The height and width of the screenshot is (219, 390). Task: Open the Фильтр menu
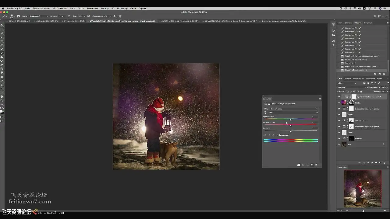[105, 8]
